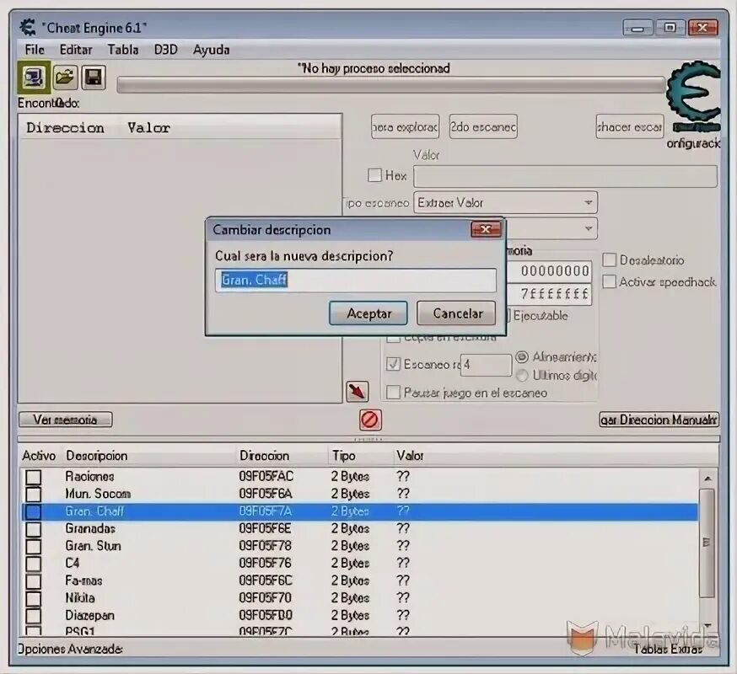The height and width of the screenshot is (674, 737).
Task: Click the fast scan alignment value field
Action: pos(486,365)
